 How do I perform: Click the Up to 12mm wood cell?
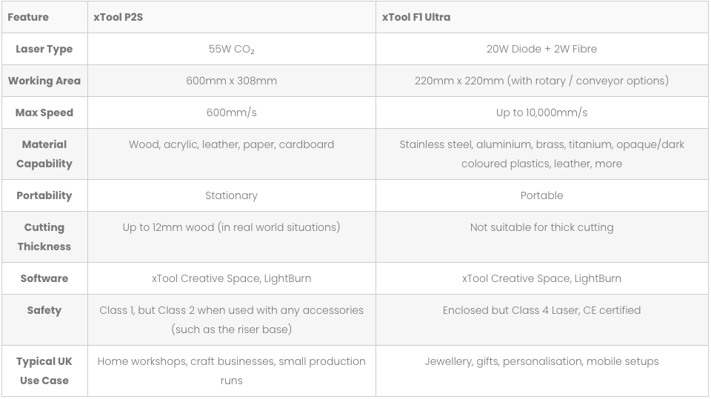232,237
